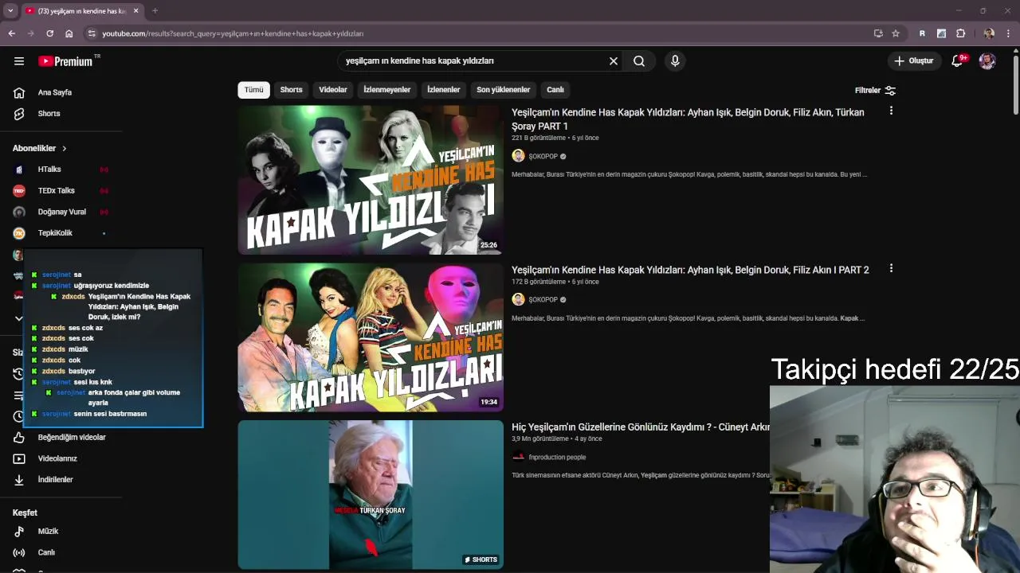
Task: Close the yeşilçam YouTube tab
Action: [x=135, y=11]
